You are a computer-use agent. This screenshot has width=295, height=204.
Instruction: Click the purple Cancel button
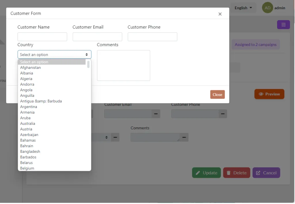[x=266, y=173]
